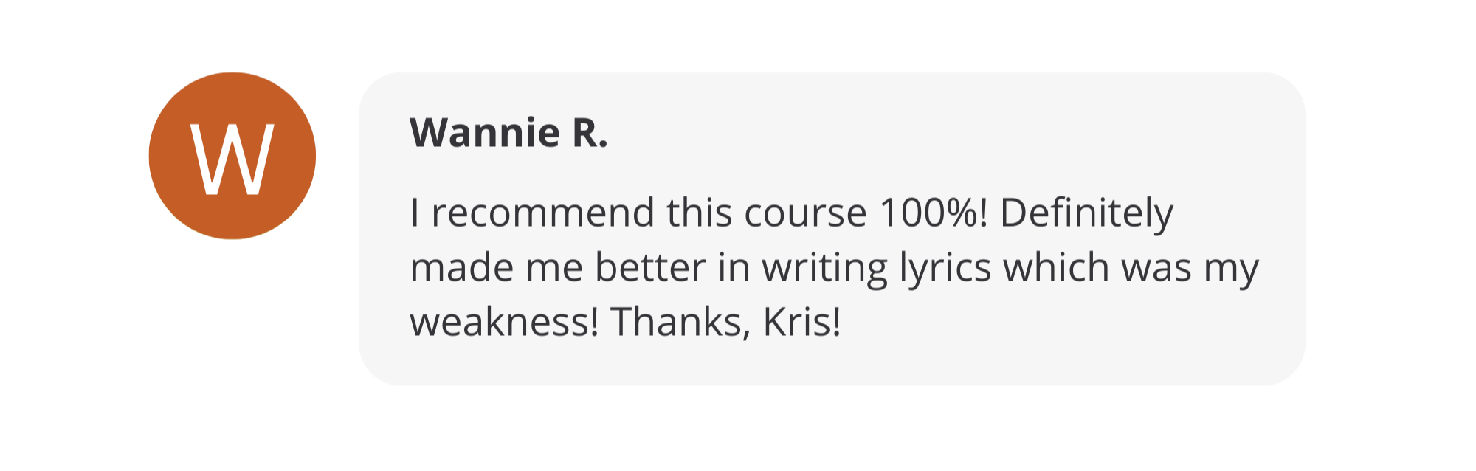
Task: Click the word "weakness!" on last line
Action: click(x=504, y=322)
